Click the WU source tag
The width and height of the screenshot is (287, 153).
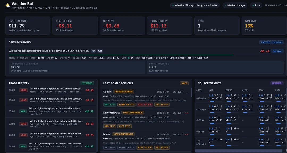[100, 51]
